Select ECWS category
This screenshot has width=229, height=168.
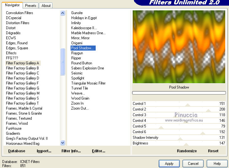click(x=11, y=38)
